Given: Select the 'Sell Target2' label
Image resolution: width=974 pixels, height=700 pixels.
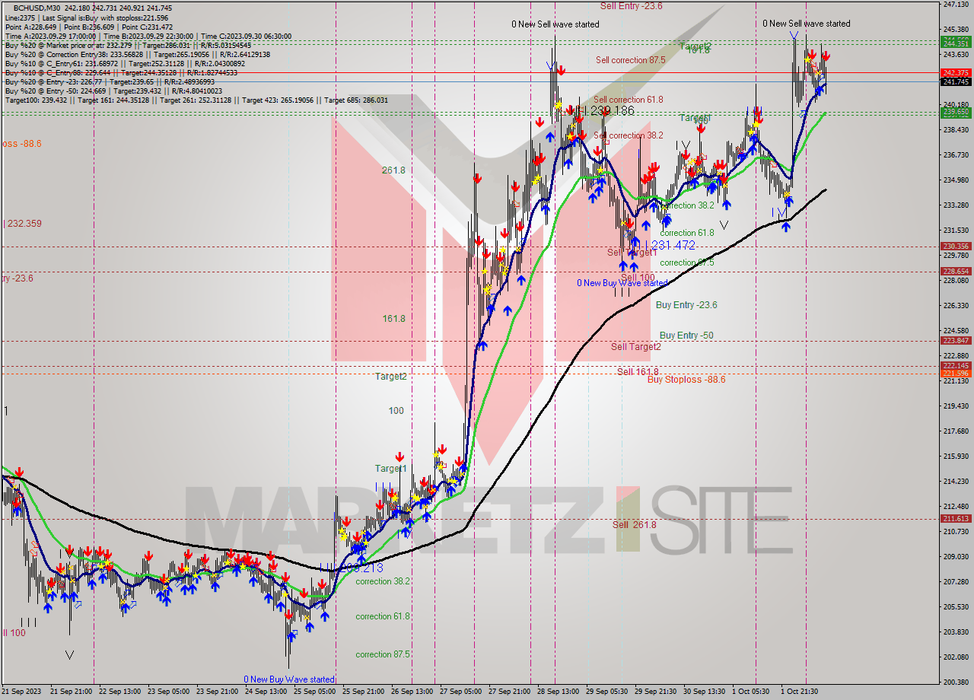Looking at the screenshot, I should (x=636, y=347).
